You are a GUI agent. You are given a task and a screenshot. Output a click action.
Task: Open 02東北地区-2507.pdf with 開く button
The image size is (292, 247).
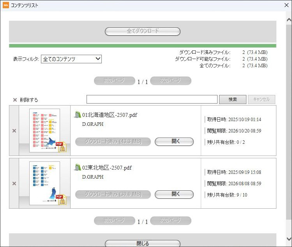pos(174,194)
